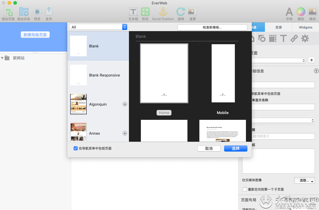
Task: Select the Mobile blank page thumbnail
Action: [x=223, y=73]
